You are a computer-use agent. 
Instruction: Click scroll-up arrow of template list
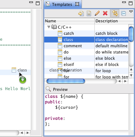[131, 69]
